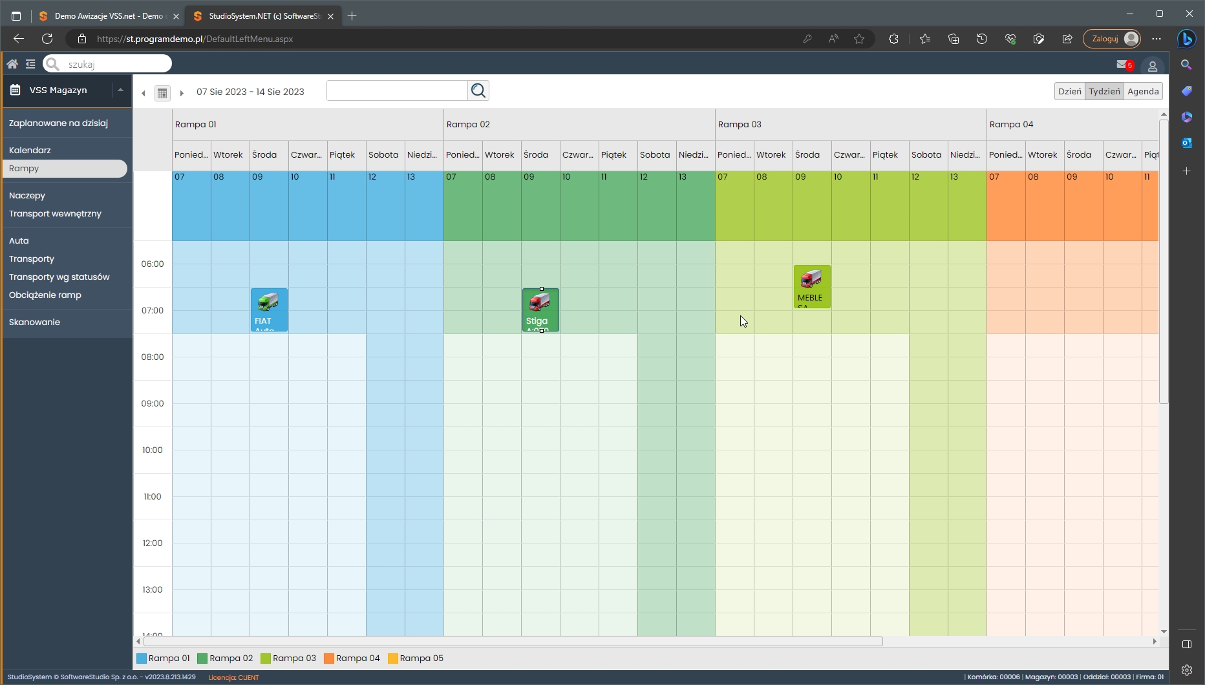Open the Outlook icon in Edge sidebar
Screen dimensions: 1205x685
point(1186,143)
